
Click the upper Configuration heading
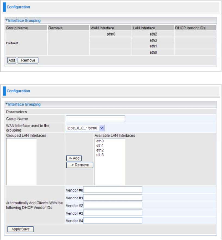[18, 7]
